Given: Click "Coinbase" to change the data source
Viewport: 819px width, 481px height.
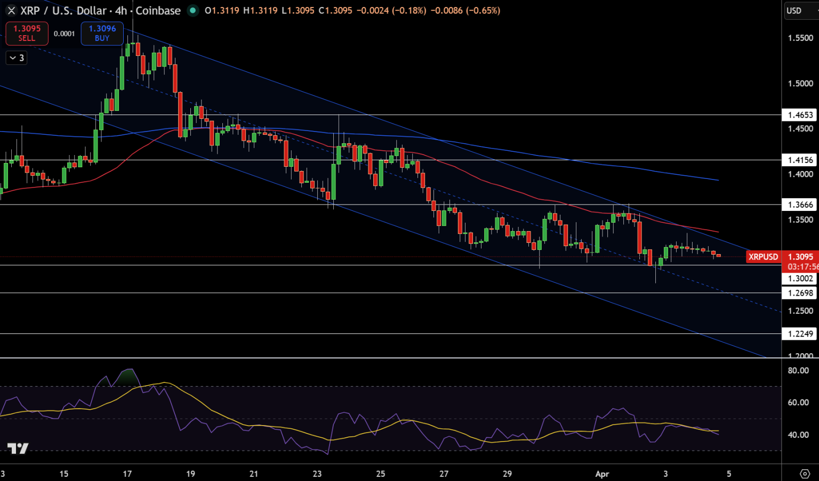Looking at the screenshot, I should coord(158,10).
